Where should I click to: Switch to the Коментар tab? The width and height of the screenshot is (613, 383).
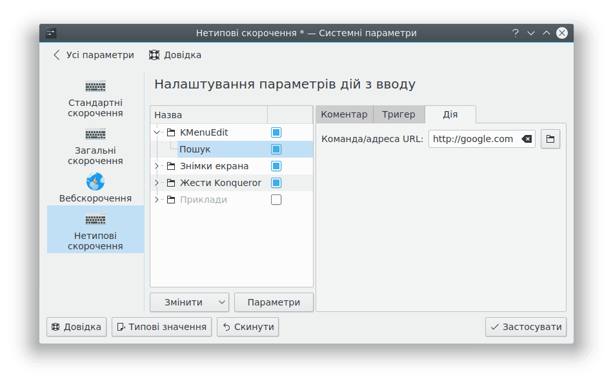(344, 114)
